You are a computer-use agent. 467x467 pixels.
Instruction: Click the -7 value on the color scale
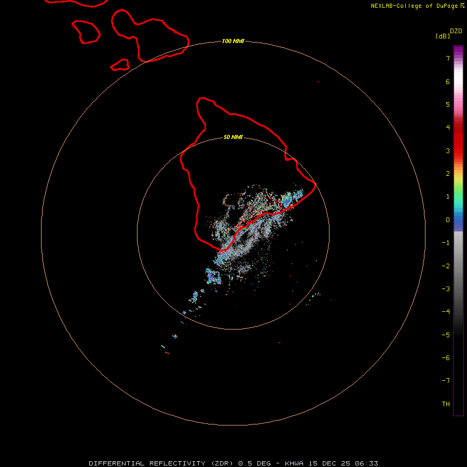coord(446,381)
